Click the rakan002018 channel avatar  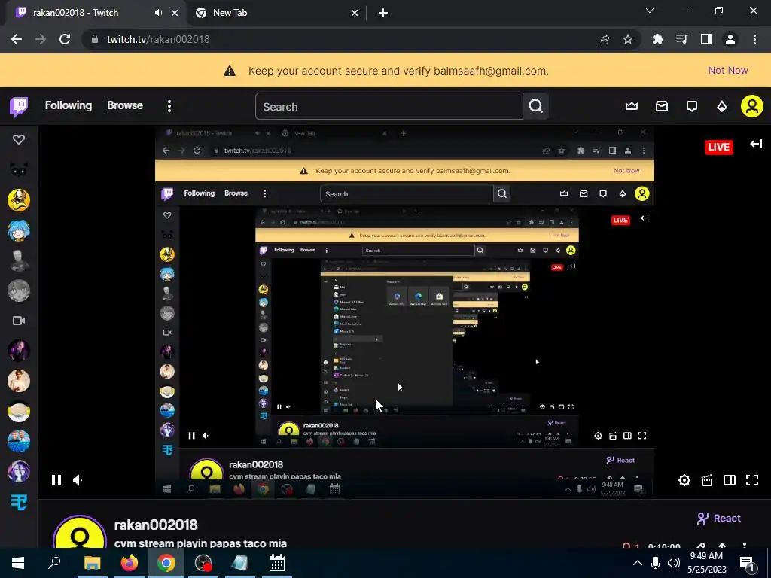click(x=80, y=534)
